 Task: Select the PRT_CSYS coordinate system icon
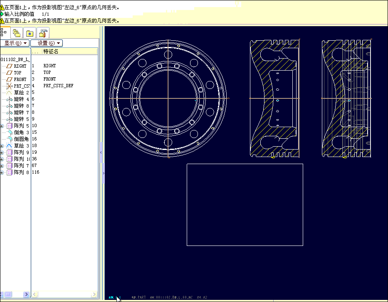point(9,86)
